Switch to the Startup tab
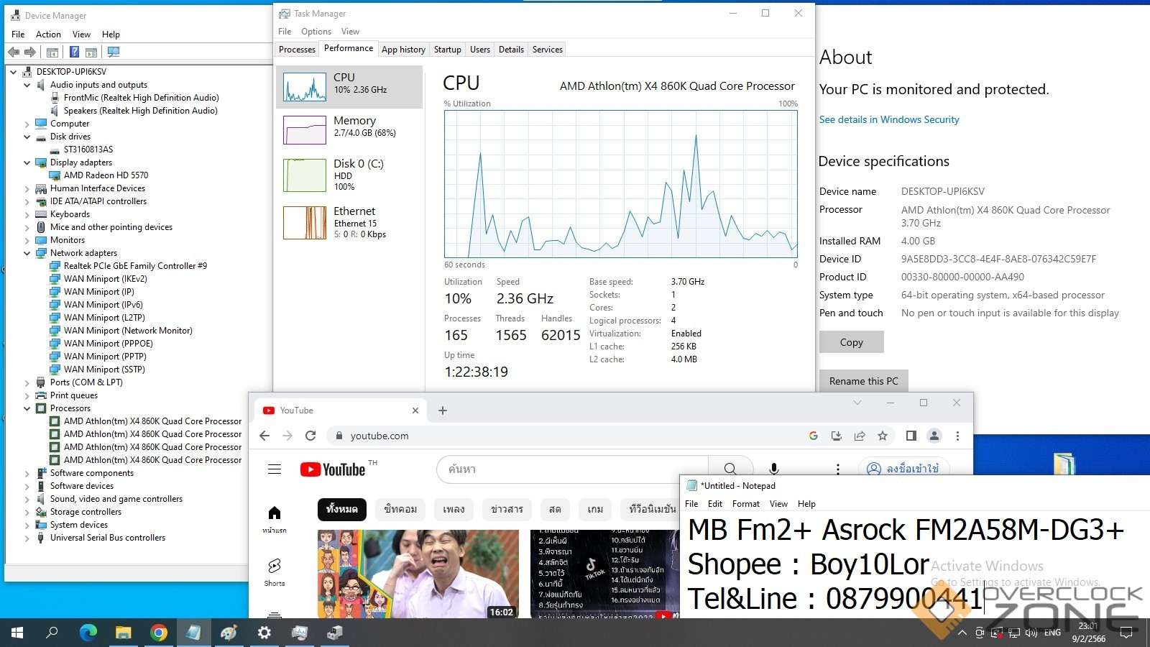This screenshot has height=647, width=1150. tap(447, 50)
